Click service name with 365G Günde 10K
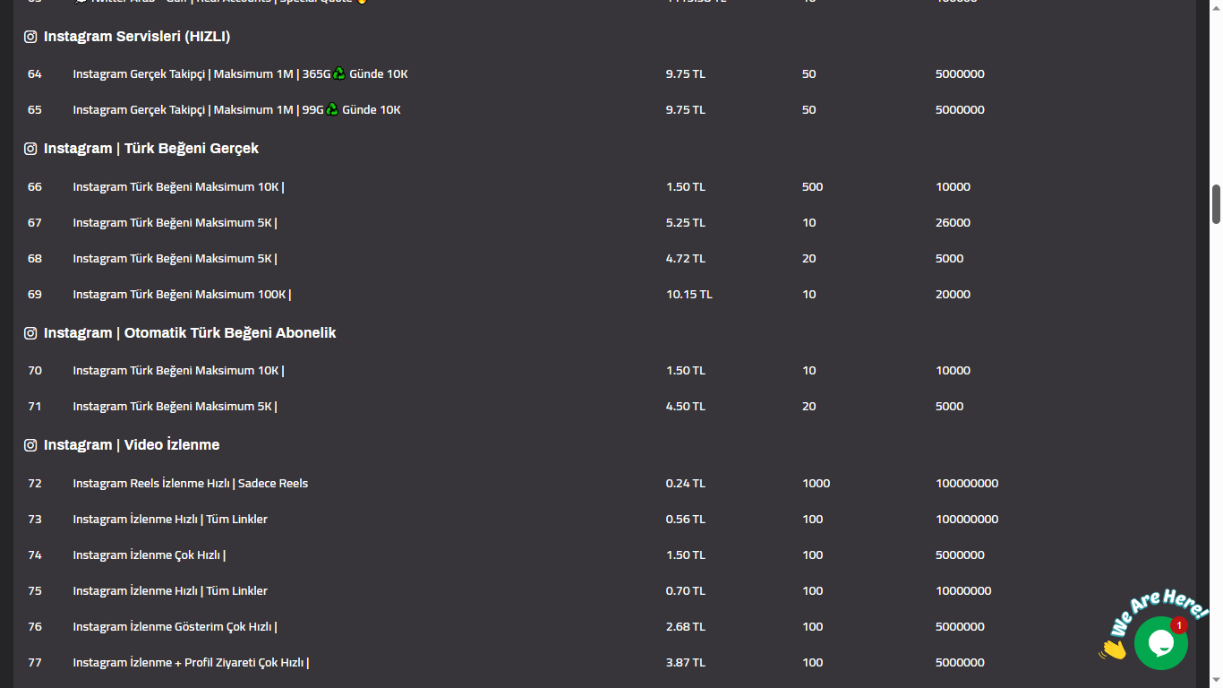This screenshot has width=1223, height=688. tap(240, 74)
